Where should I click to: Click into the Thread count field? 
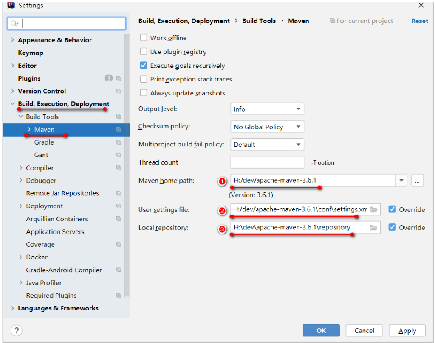click(267, 162)
